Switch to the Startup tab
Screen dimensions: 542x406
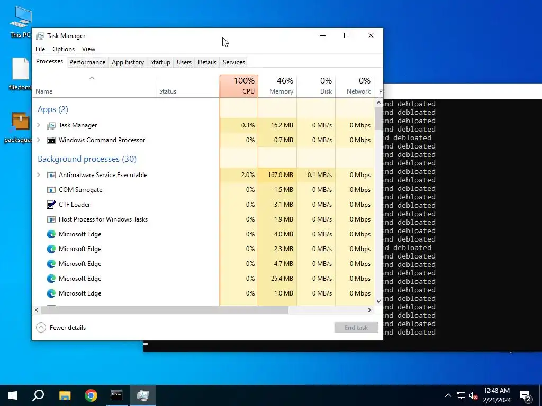[160, 62]
